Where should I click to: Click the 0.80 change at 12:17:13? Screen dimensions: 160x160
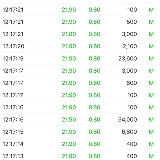click(94, 156)
